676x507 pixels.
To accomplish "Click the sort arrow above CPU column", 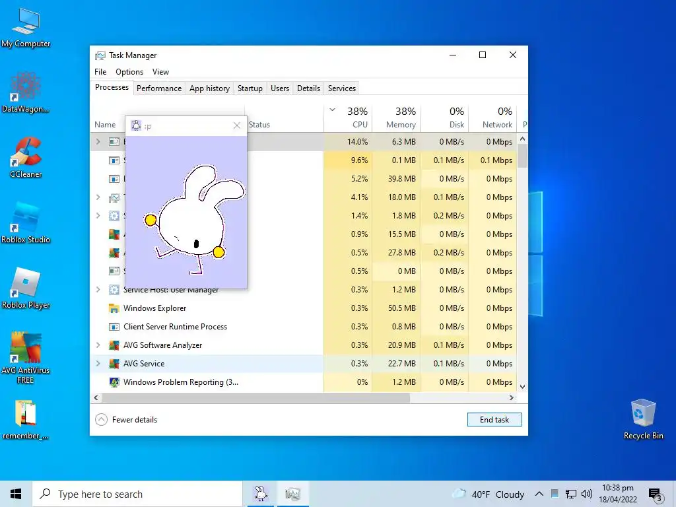I will click(333, 110).
